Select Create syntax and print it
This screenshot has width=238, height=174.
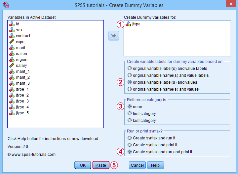pos(152,145)
